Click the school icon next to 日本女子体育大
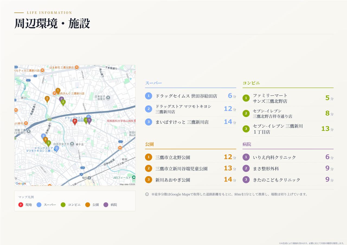 click(x=108, y=98)
